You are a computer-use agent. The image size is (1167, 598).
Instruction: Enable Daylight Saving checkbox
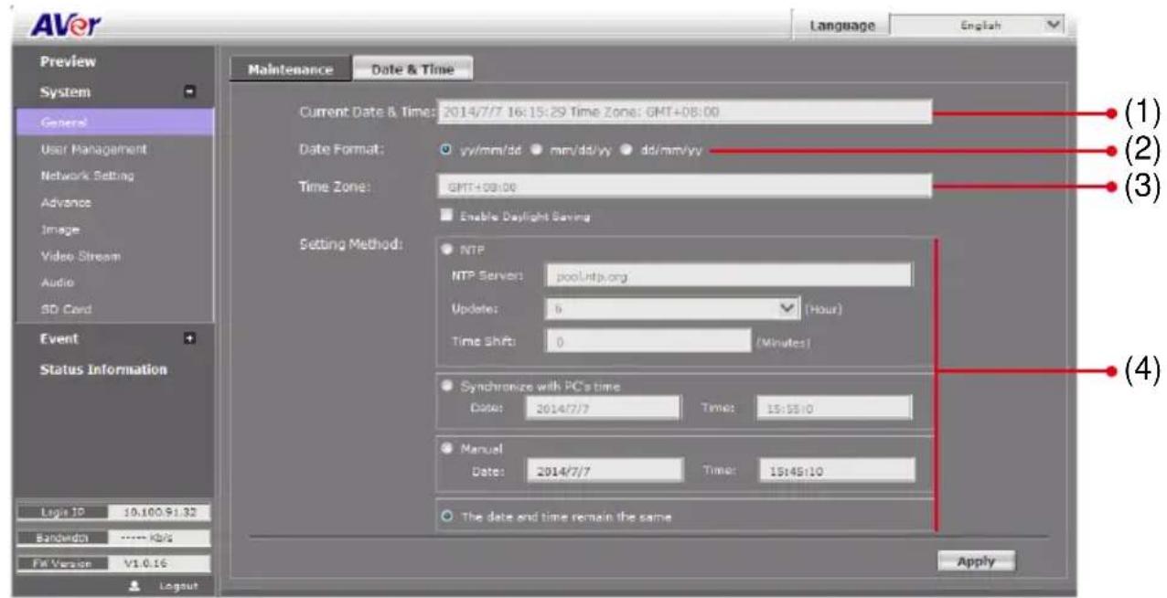click(x=446, y=217)
